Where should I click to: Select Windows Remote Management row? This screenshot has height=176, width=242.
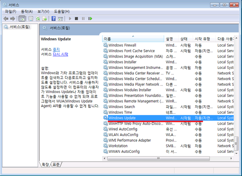tap(168, 101)
